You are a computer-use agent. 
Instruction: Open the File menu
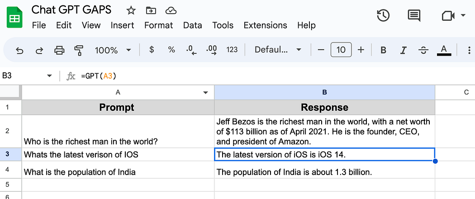39,25
